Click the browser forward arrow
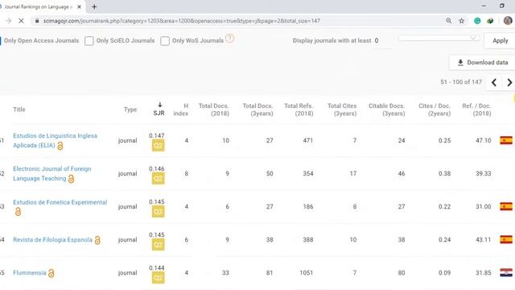The height and width of the screenshot is (290, 515). click(x=9, y=21)
